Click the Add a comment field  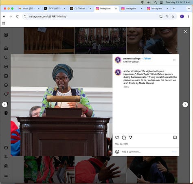(145, 151)
